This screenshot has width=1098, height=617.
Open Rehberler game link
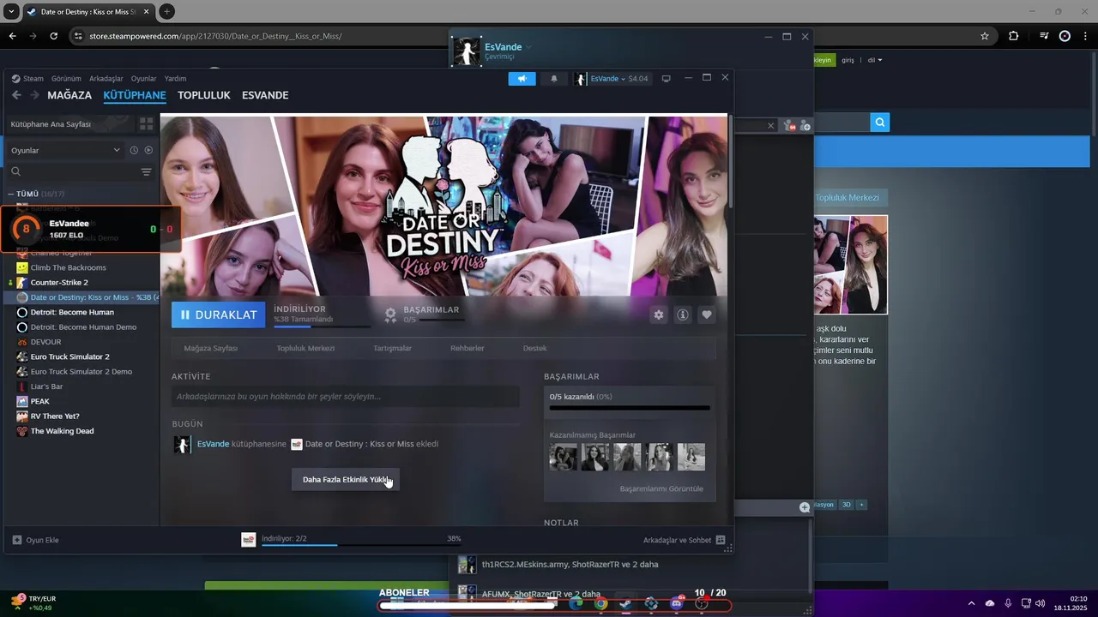click(x=468, y=348)
